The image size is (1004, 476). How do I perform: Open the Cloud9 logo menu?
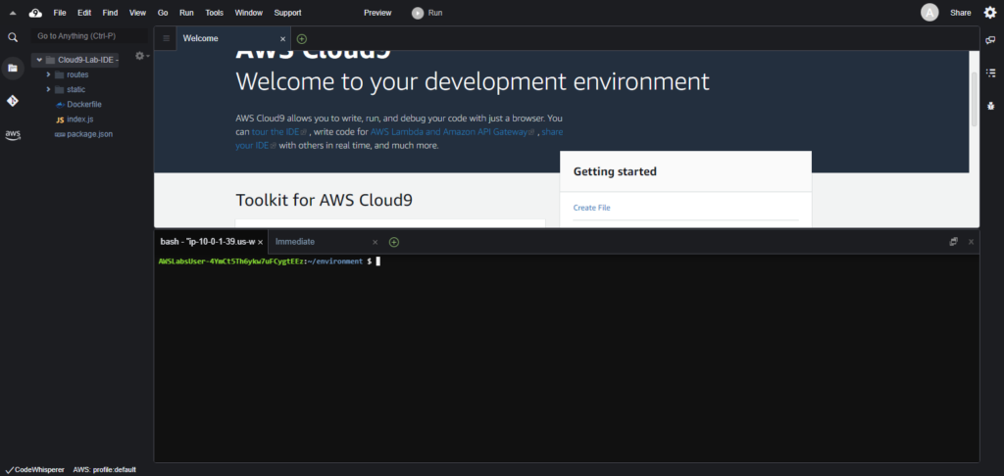click(x=36, y=13)
